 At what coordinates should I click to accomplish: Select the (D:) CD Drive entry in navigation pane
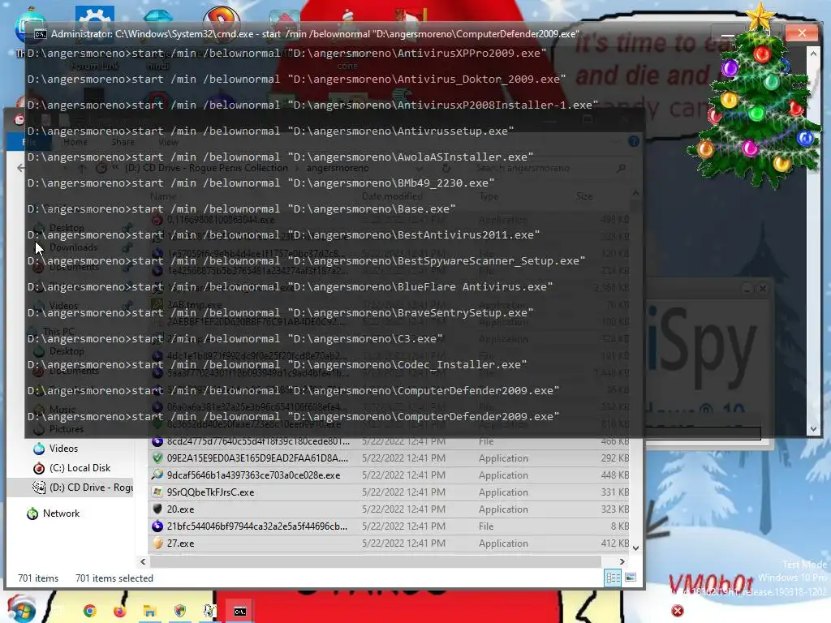91,488
